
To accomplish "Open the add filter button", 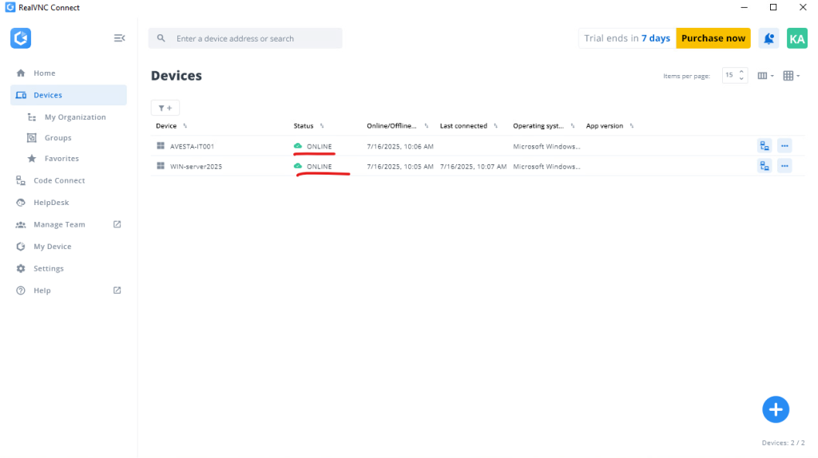I will point(165,108).
